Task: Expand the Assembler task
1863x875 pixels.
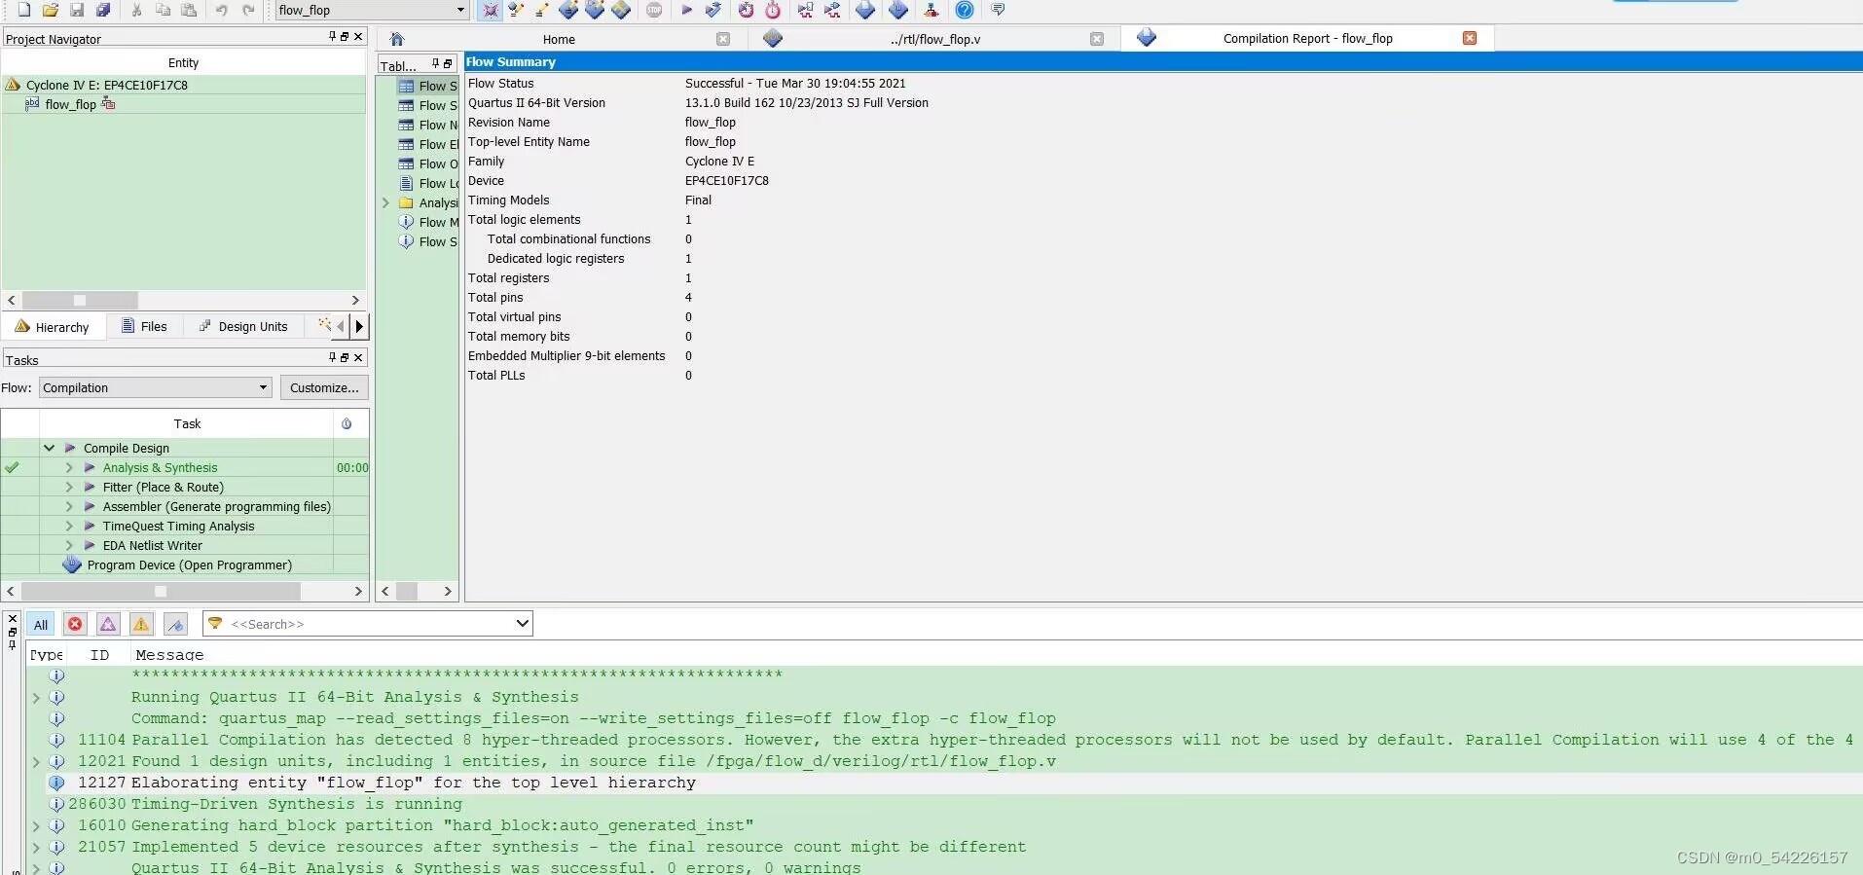Action: tap(69, 506)
